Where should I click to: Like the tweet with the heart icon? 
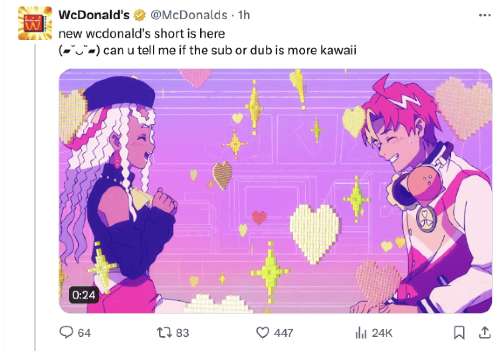point(263,333)
